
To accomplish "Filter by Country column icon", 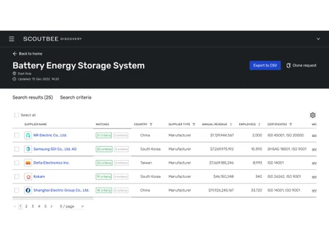I will click(151, 124).
